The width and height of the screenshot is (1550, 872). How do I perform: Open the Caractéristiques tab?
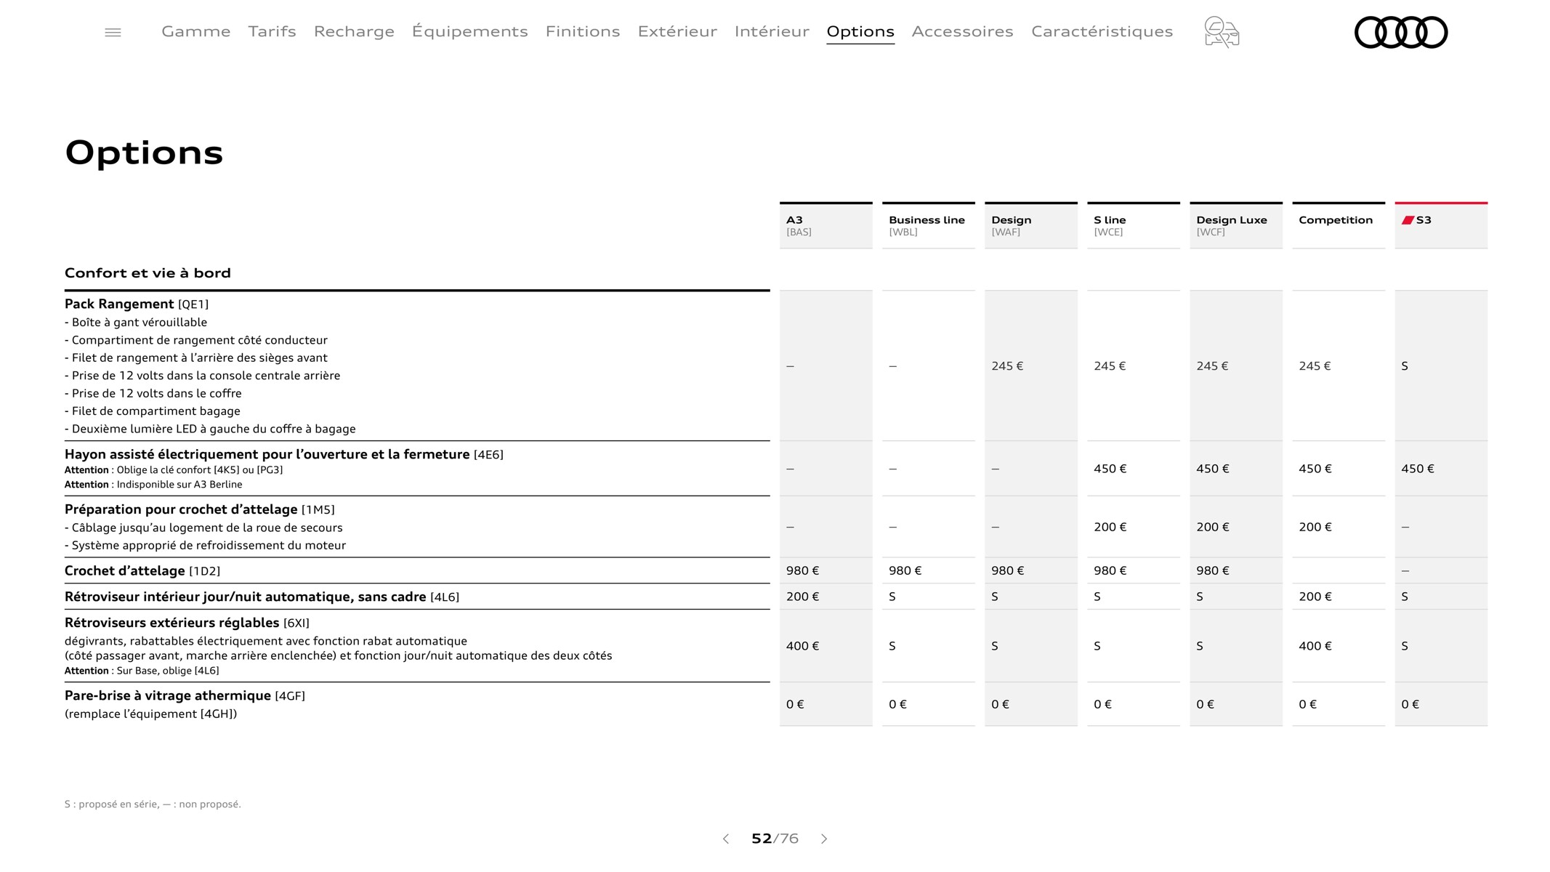(x=1102, y=31)
